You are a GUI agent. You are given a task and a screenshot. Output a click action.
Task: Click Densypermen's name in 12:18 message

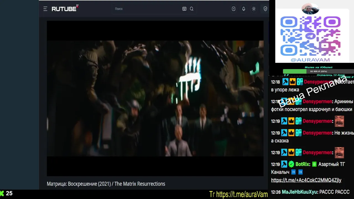click(317, 82)
